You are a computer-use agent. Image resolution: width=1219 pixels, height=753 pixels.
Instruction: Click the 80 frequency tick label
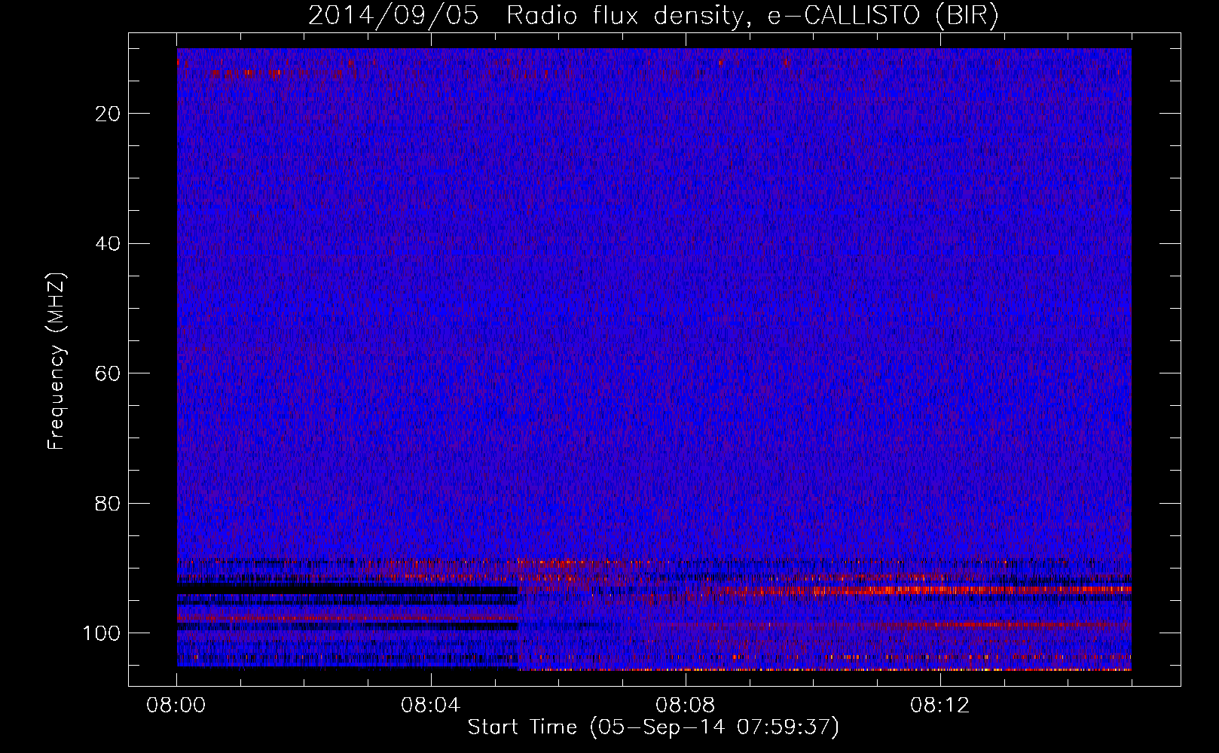coord(108,503)
